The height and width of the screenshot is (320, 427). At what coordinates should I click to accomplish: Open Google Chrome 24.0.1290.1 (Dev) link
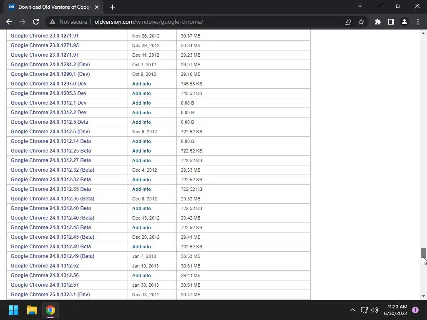(50, 74)
